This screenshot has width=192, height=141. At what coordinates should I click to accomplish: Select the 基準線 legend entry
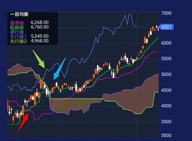coord(17,22)
